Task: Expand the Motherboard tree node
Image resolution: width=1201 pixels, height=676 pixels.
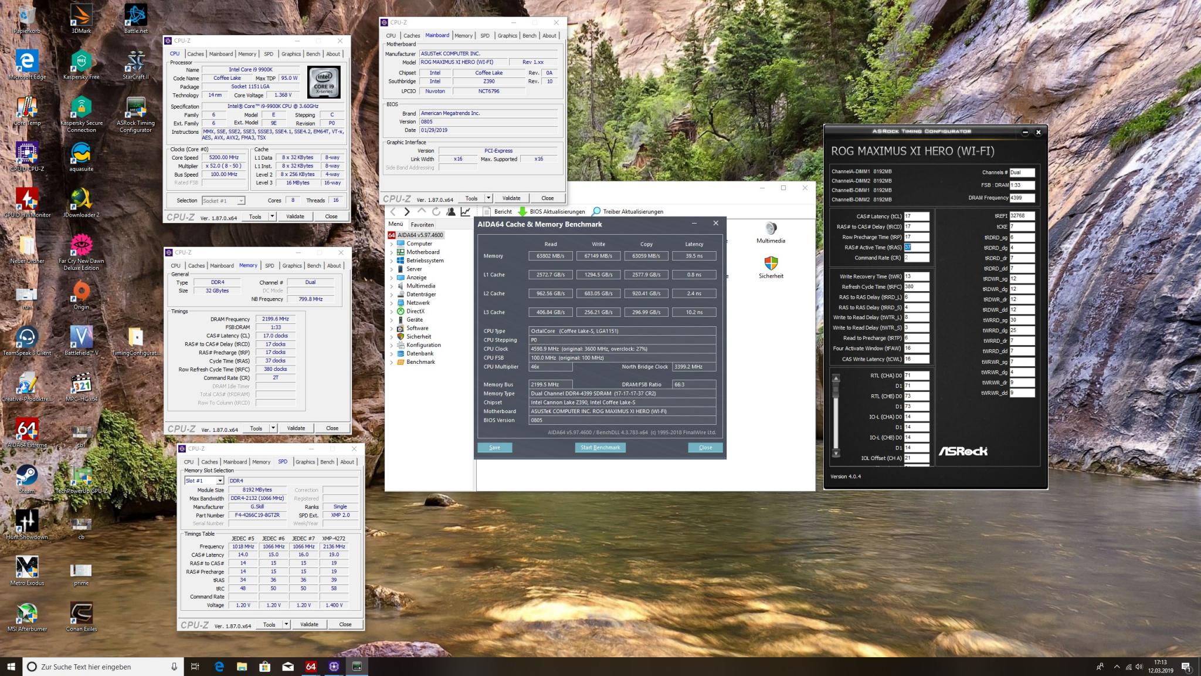Action: (392, 252)
